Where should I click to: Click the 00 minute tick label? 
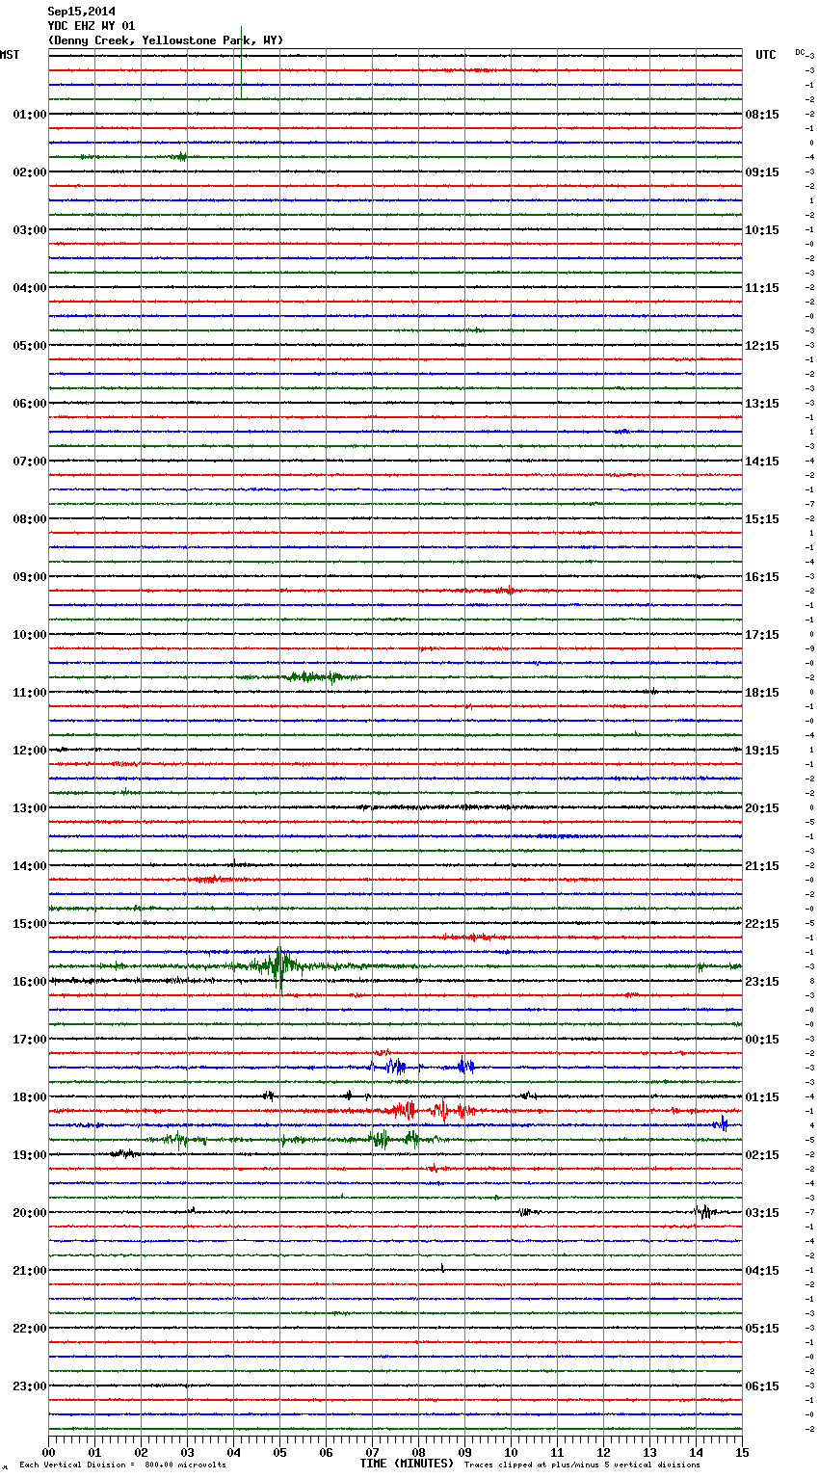pyautogui.click(x=49, y=1452)
